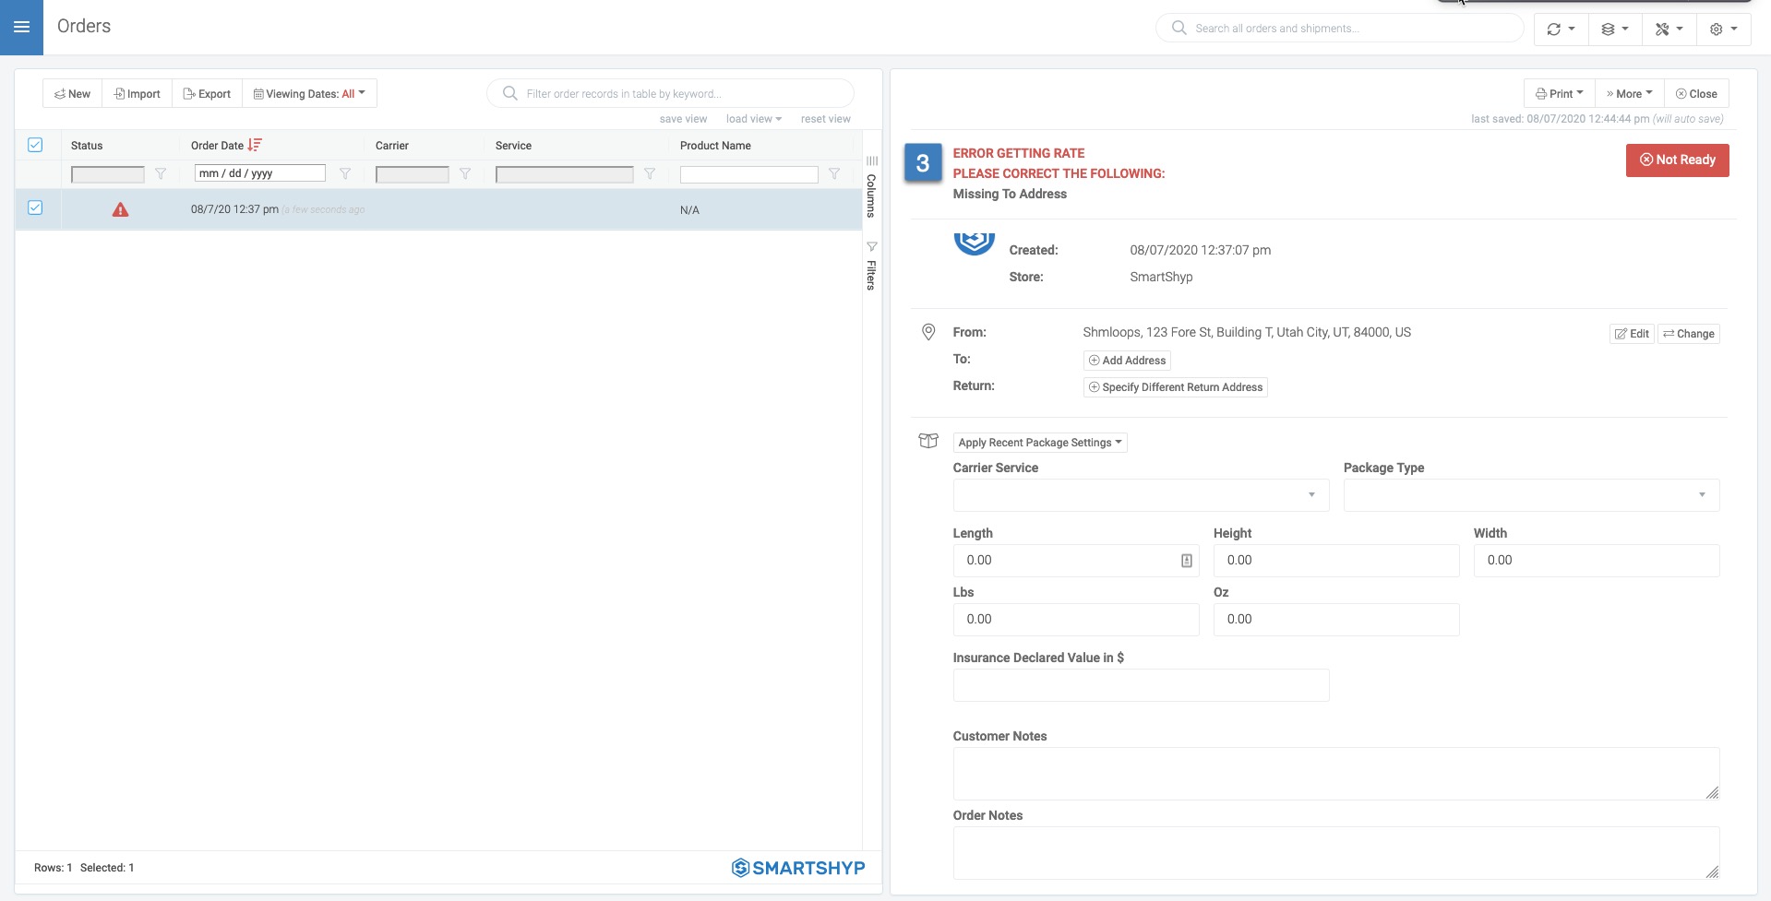This screenshot has width=1771, height=901.
Task: Click the Product Name column filter funnel
Action: point(834,173)
